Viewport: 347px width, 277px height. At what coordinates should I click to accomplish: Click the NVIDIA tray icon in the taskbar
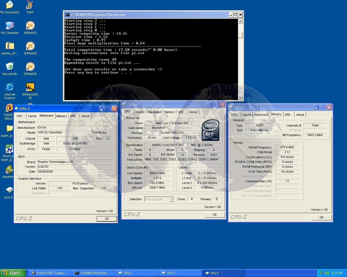pyautogui.click(x=327, y=273)
